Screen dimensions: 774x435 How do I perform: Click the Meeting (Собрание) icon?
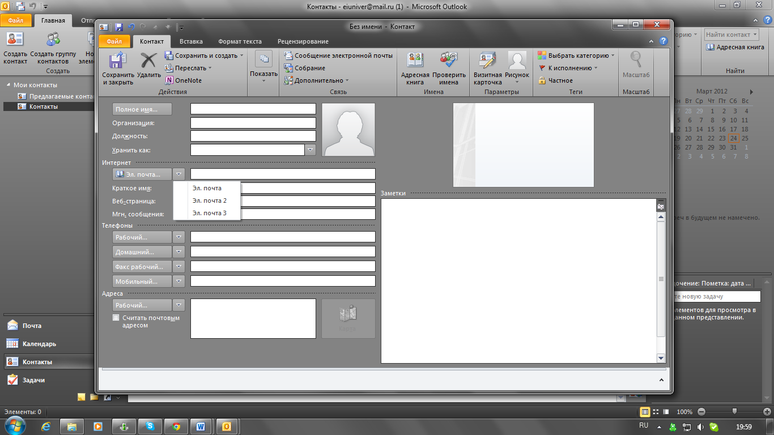pyautogui.click(x=288, y=68)
